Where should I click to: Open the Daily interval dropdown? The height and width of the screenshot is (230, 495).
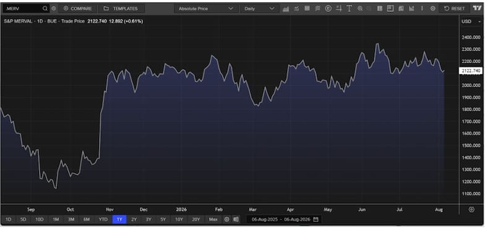259,9
